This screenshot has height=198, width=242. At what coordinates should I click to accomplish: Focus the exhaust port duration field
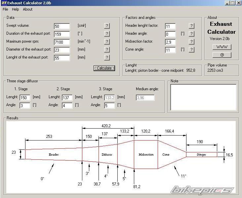pyautogui.click(x=62, y=34)
